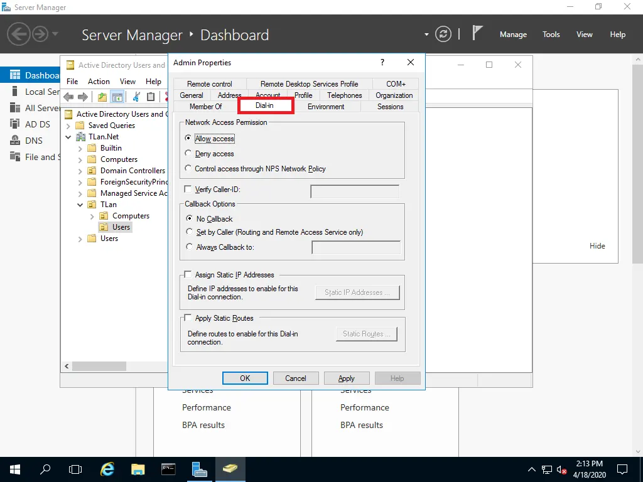643x482 pixels.
Task: Open Internet Explorer from the taskbar
Action: [x=107, y=469]
